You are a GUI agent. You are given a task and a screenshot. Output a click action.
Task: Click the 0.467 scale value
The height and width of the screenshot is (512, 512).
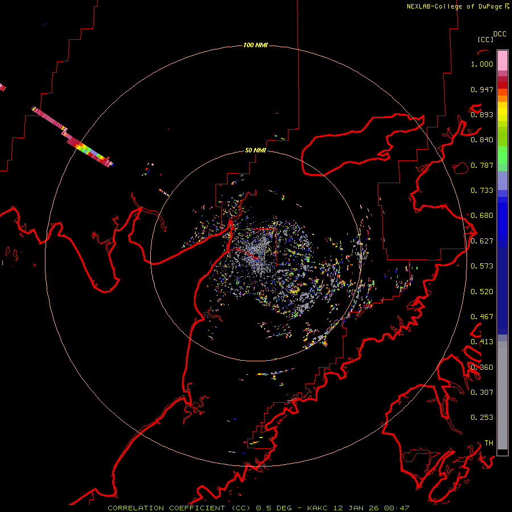482,317
